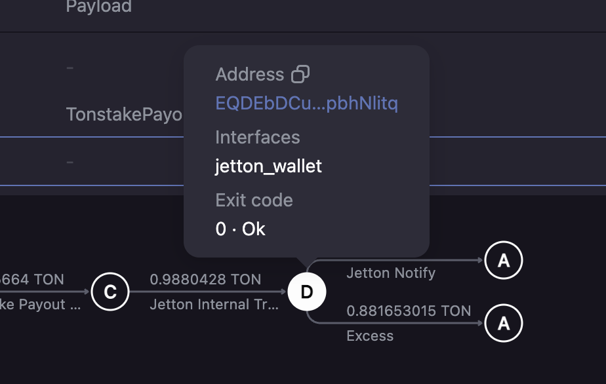This screenshot has width=606, height=384.
Task: Open the EQDEbDCu...pbhNlitq address link
Action: click(x=306, y=103)
